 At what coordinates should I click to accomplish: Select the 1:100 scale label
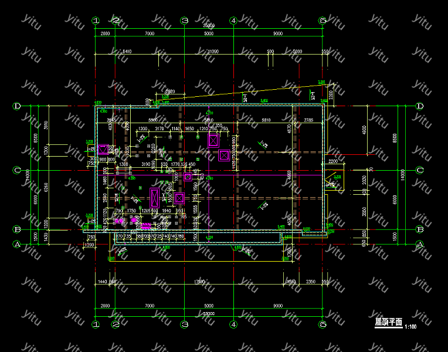(410, 326)
